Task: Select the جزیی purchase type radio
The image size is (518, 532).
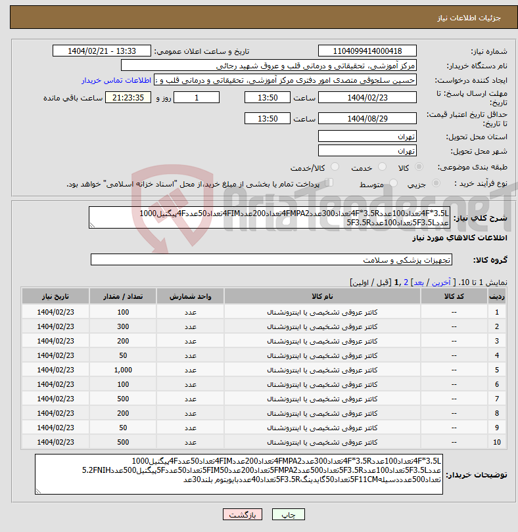Action: coord(436,183)
